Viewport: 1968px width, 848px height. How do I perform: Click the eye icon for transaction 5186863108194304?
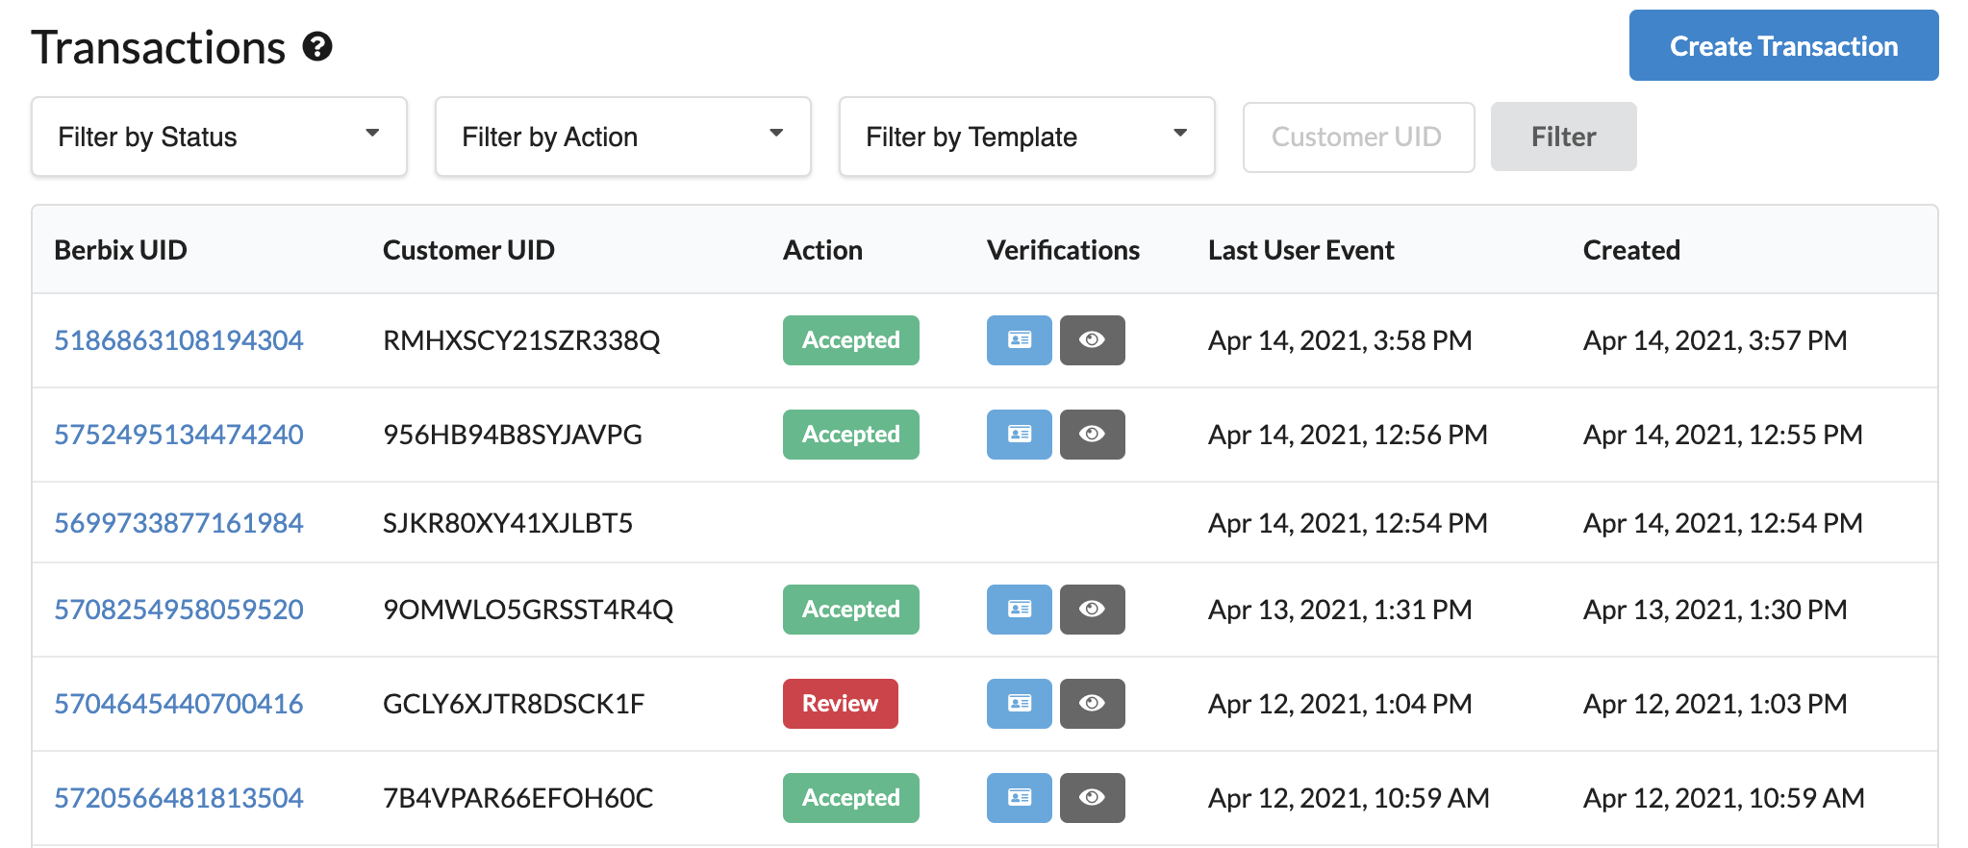pos(1092,340)
